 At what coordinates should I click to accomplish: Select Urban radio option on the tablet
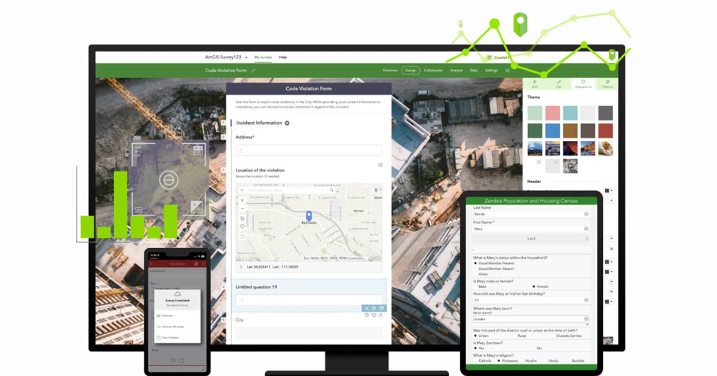[x=476, y=335]
